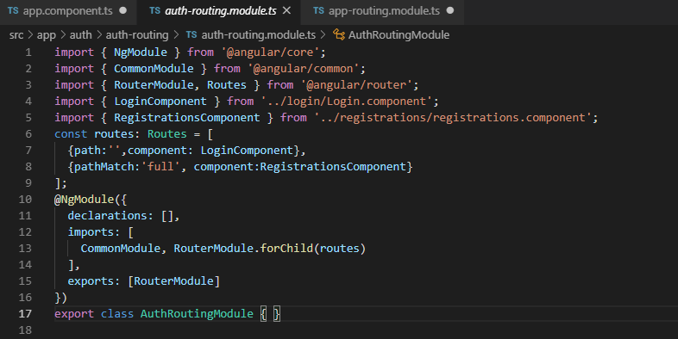Click 'full' string on line 8
The width and height of the screenshot is (678, 339).
(160, 167)
